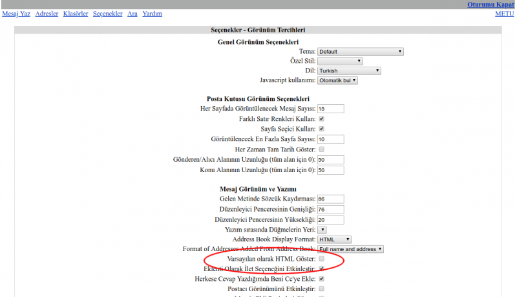Open Javascript kullanımı dropdown
517x297 pixels.
pyautogui.click(x=337, y=80)
